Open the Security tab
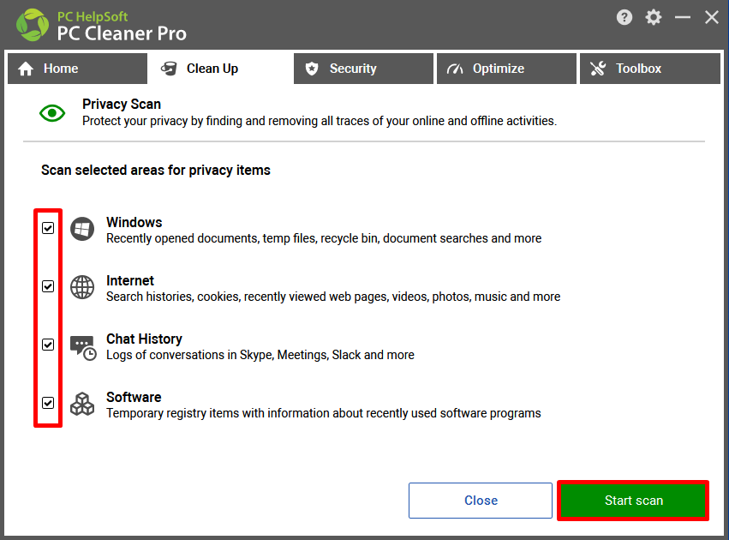Image resolution: width=729 pixels, height=540 pixels. click(363, 69)
